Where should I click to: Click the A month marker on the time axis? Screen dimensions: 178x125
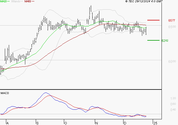tap(7, 123)
